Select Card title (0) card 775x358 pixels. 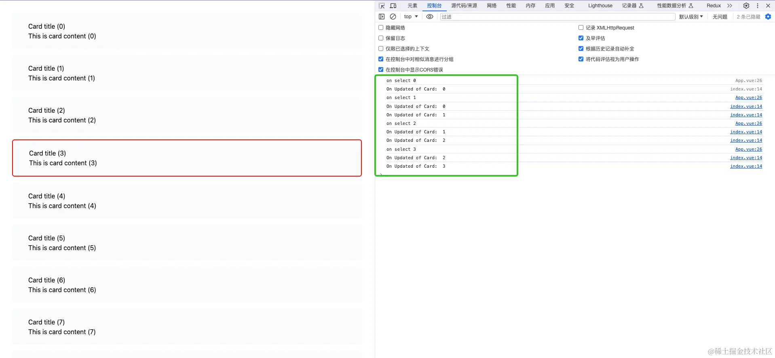(187, 31)
